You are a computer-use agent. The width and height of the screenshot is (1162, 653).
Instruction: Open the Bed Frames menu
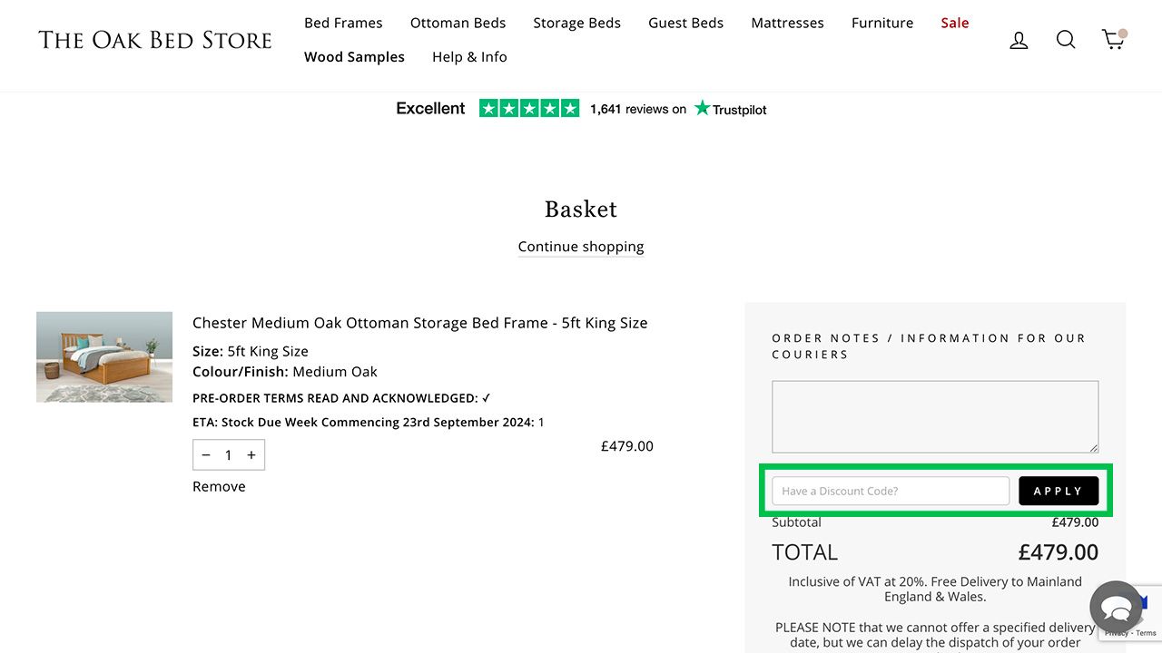pyautogui.click(x=343, y=23)
